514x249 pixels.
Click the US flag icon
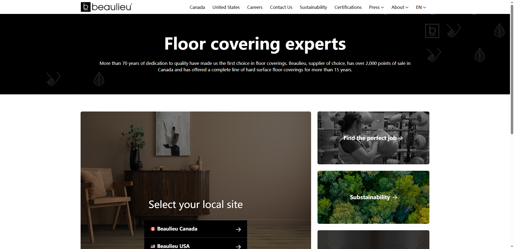tap(153, 246)
